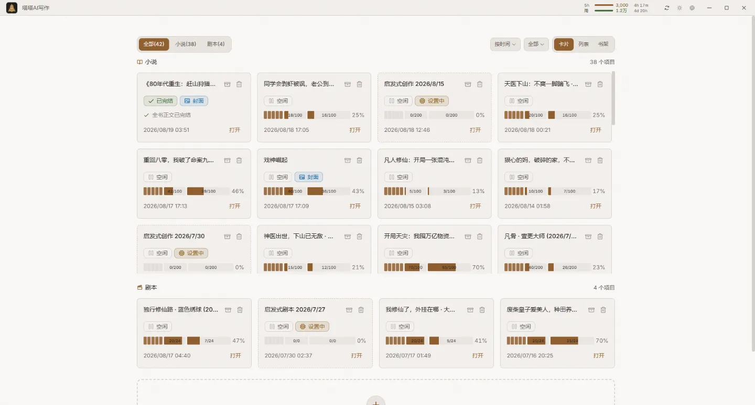This screenshot has width=755, height=405.
Task: Click 打开 on the 废柴皇子爱美人 script card
Action: coord(599,356)
